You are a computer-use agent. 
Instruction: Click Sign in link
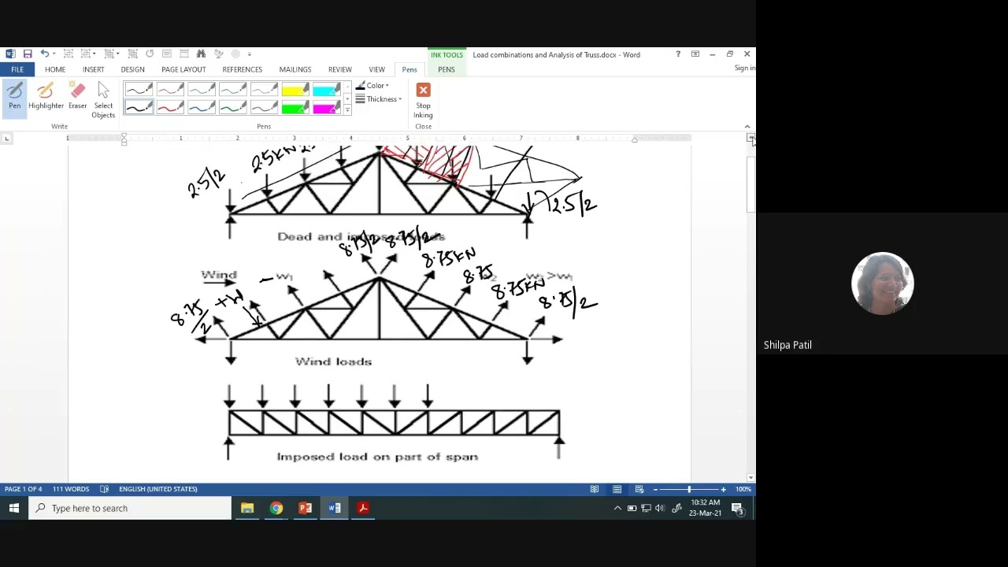click(x=745, y=69)
